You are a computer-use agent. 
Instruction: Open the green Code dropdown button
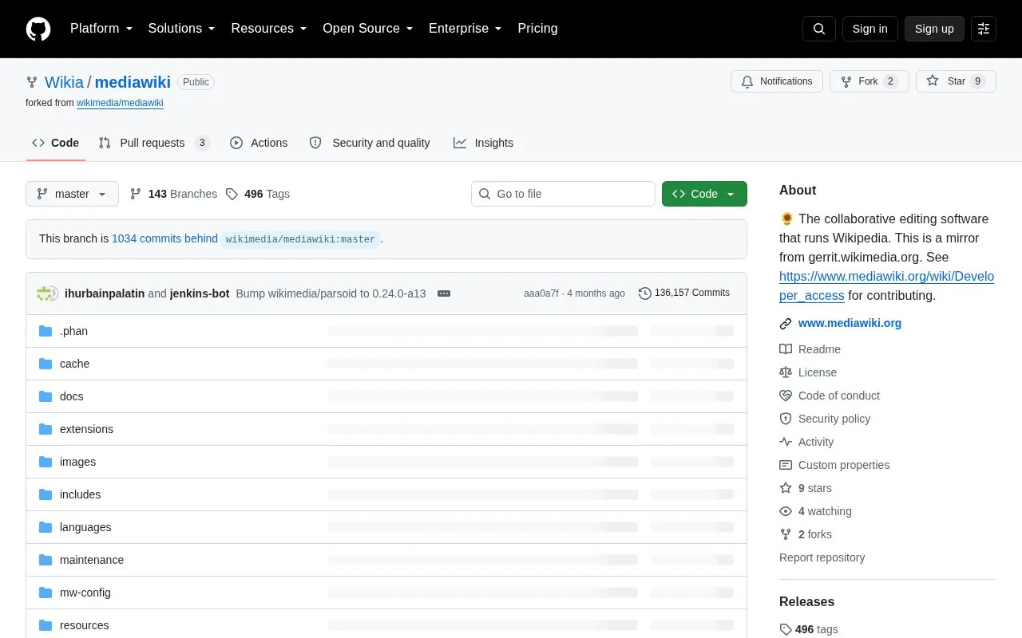pyautogui.click(x=704, y=194)
